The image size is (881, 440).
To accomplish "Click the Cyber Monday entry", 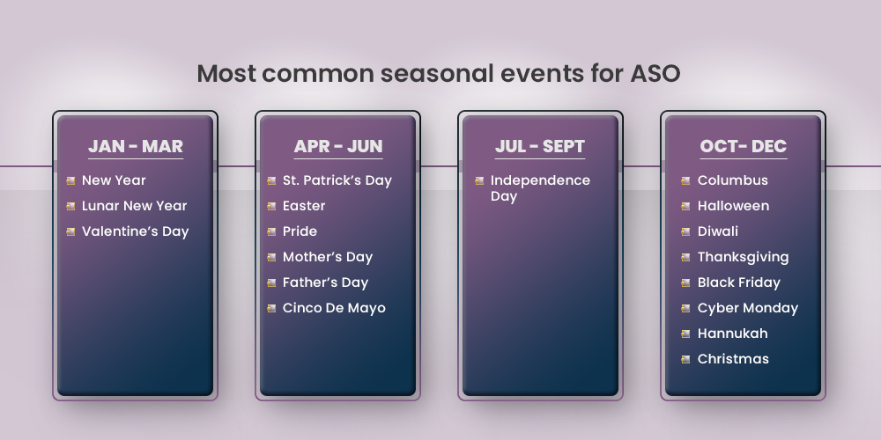I will [x=747, y=308].
